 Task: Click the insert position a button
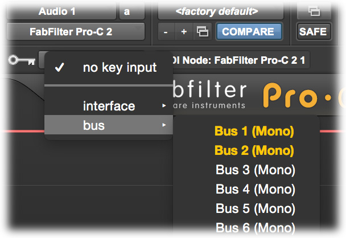click(132, 11)
